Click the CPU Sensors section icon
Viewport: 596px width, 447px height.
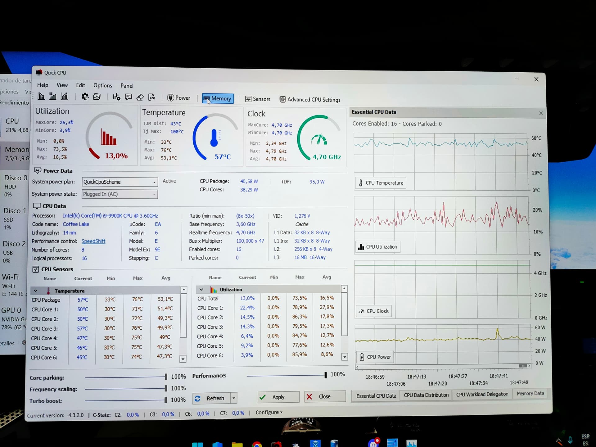36,269
